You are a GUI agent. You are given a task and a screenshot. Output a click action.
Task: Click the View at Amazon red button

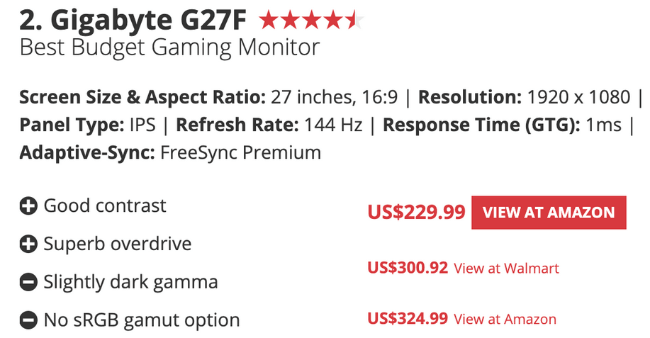tap(549, 212)
